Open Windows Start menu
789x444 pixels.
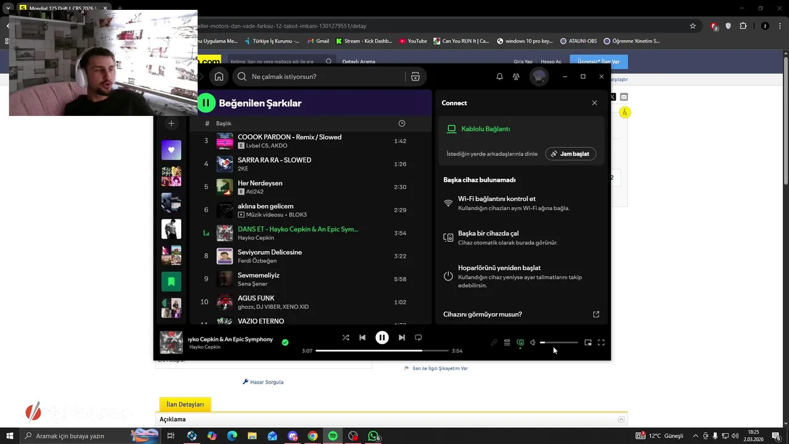9,436
